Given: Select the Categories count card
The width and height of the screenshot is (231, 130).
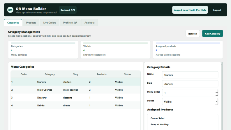Looking at the screenshot, I should pos(43,50).
